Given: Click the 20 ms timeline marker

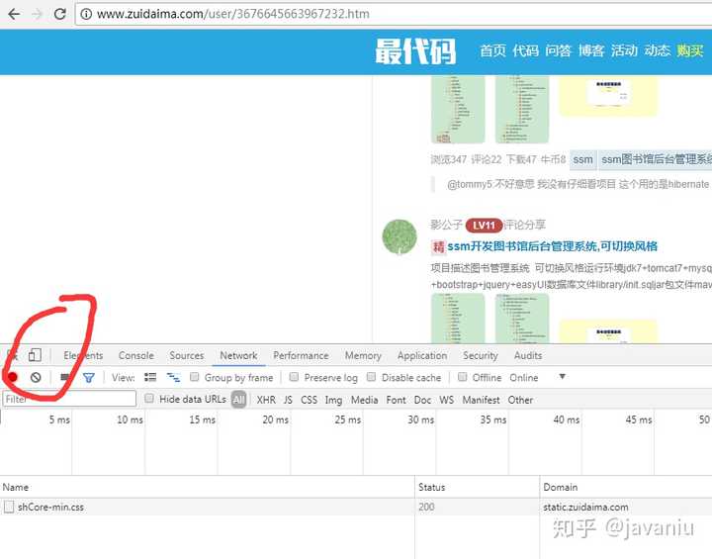Looking at the screenshot, I should point(276,419).
